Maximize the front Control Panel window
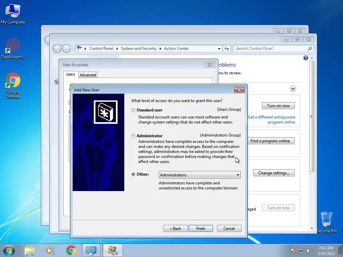Image resolution: width=343 pixels, height=257 pixels. (x=297, y=39)
